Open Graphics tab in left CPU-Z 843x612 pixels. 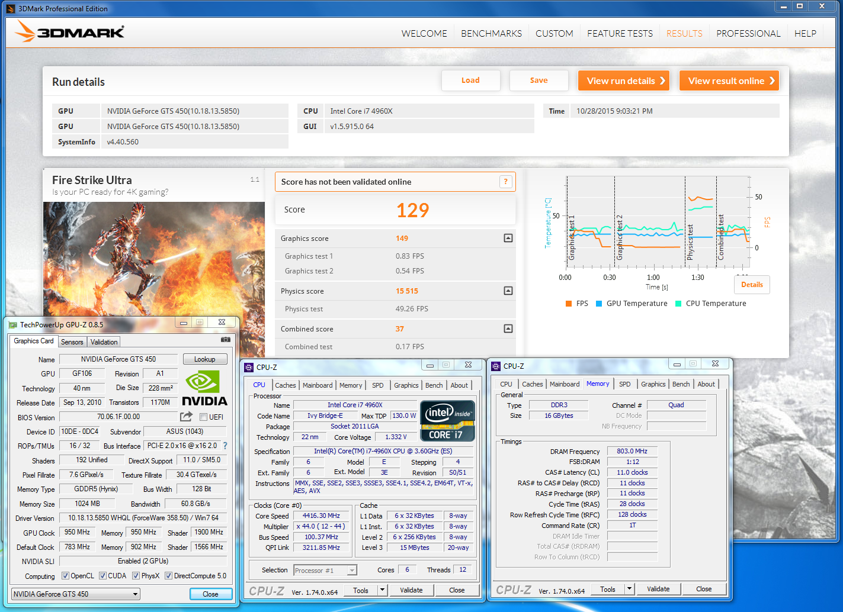406,385
